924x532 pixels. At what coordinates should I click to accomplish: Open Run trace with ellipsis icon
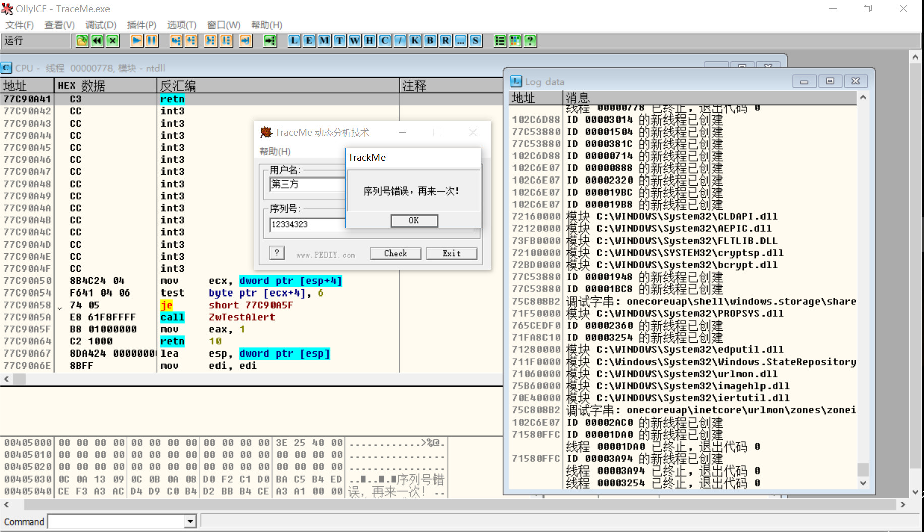(x=461, y=41)
